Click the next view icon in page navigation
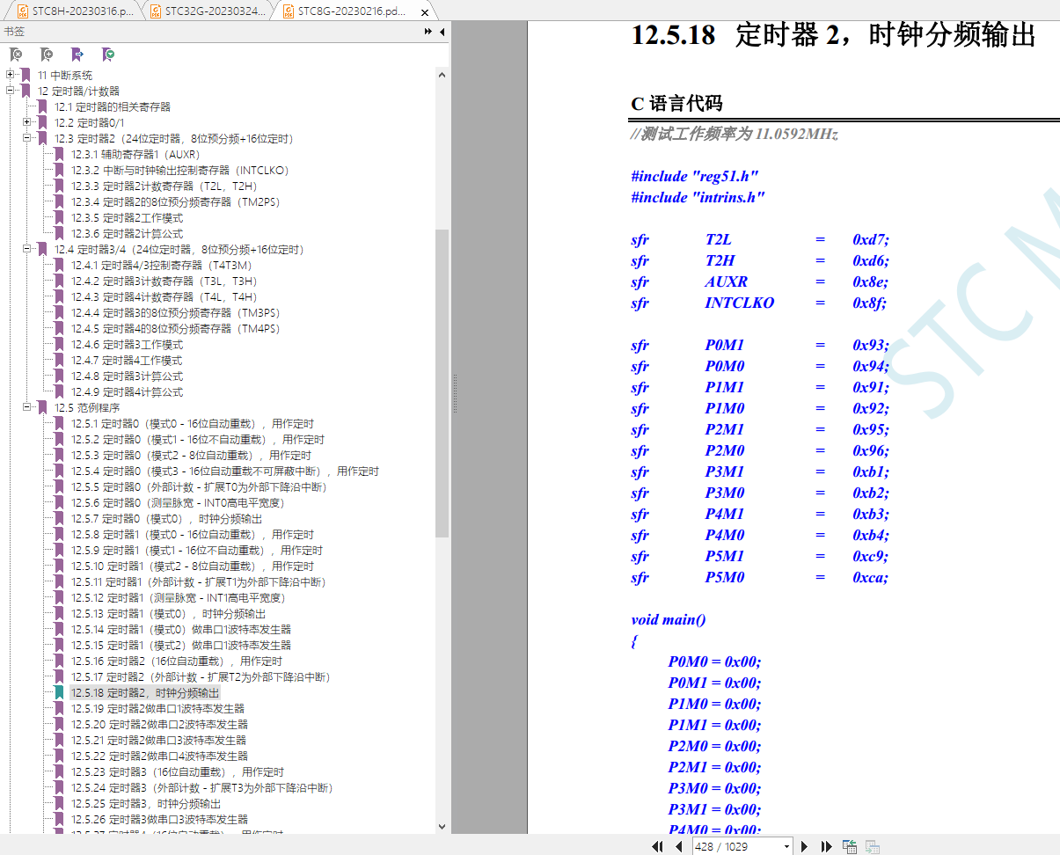The height and width of the screenshot is (855, 1060). [872, 846]
